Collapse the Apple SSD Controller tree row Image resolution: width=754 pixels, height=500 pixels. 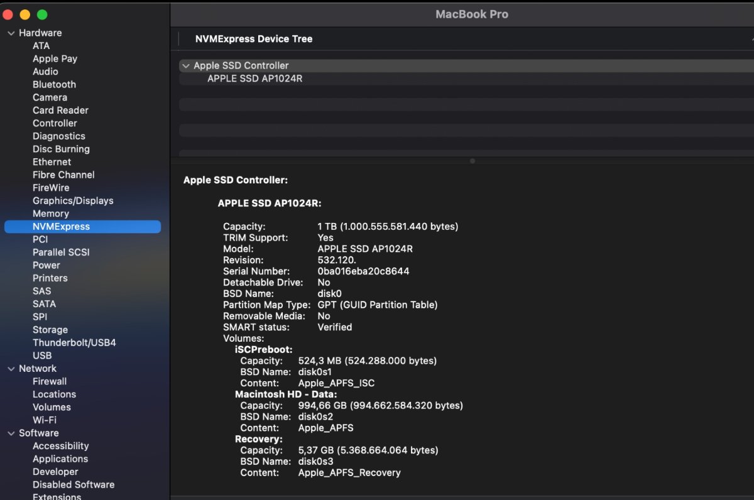(185, 66)
